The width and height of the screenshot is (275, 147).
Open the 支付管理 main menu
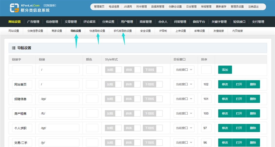258,22
